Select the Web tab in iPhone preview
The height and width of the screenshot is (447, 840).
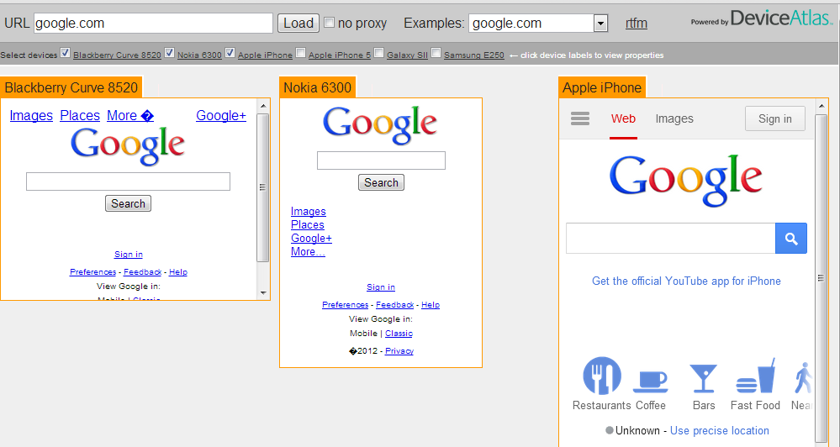click(x=623, y=118)
